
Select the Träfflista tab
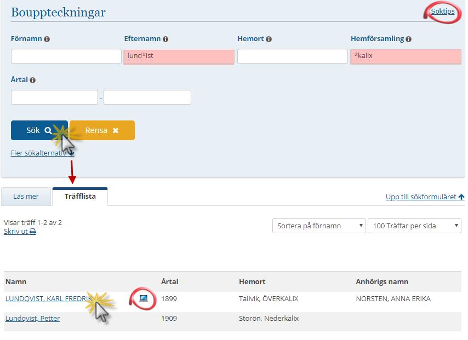[x=80, y=197]
